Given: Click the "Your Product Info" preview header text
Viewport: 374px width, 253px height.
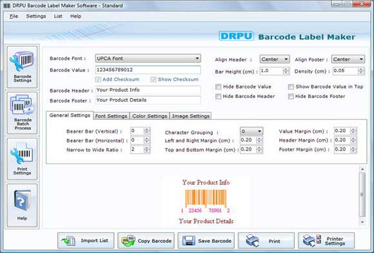Looking at the screenshot, I should click(x=206, y=182).
